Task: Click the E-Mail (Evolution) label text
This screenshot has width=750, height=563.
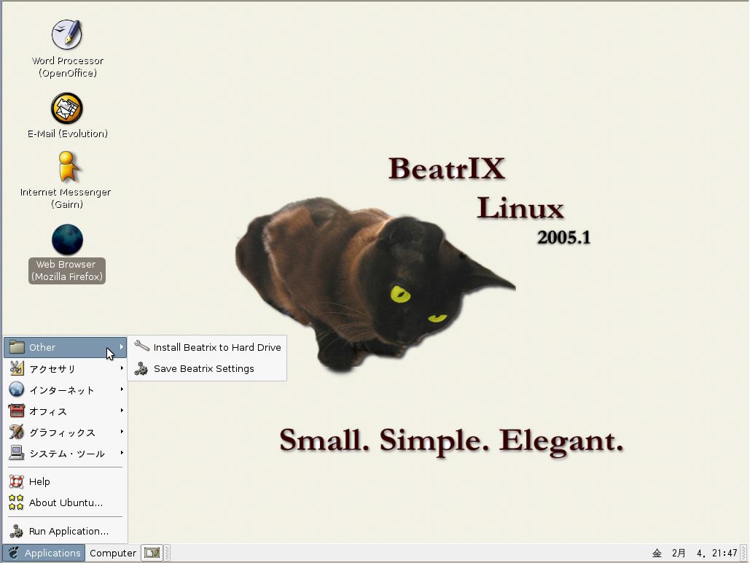Action: coord(68,133)
